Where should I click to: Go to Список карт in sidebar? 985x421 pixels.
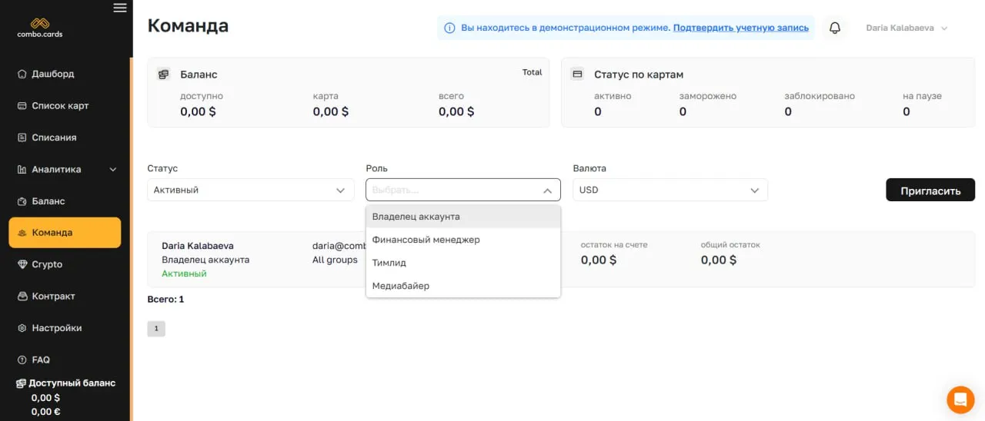tap(60, 105)
